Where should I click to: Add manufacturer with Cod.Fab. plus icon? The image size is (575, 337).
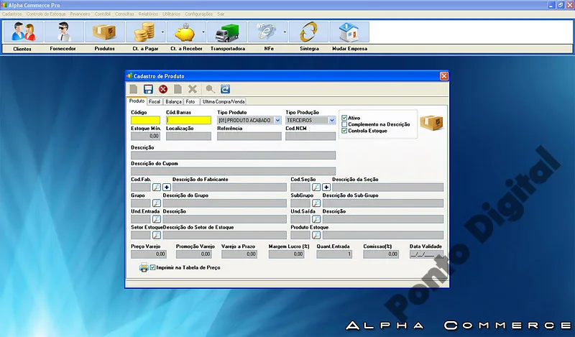167,188
